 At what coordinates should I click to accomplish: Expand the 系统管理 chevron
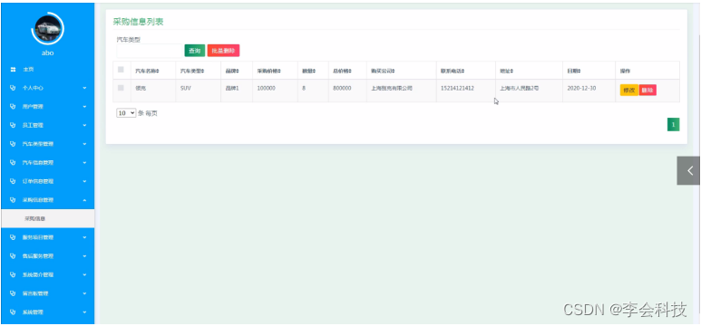point(84,312)
